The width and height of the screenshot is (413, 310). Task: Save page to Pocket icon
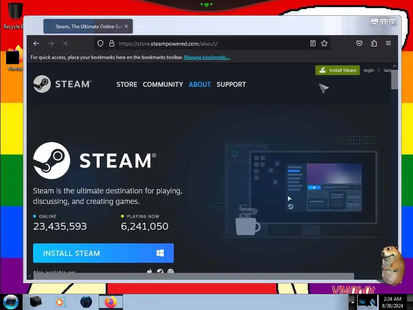pos(359,43)
